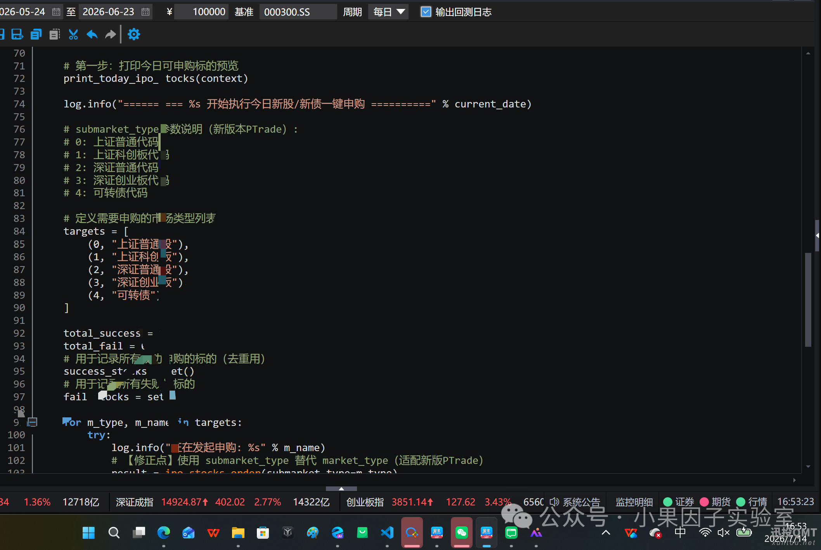Open 监控明细 in the status bar

(x=634, y=502)
